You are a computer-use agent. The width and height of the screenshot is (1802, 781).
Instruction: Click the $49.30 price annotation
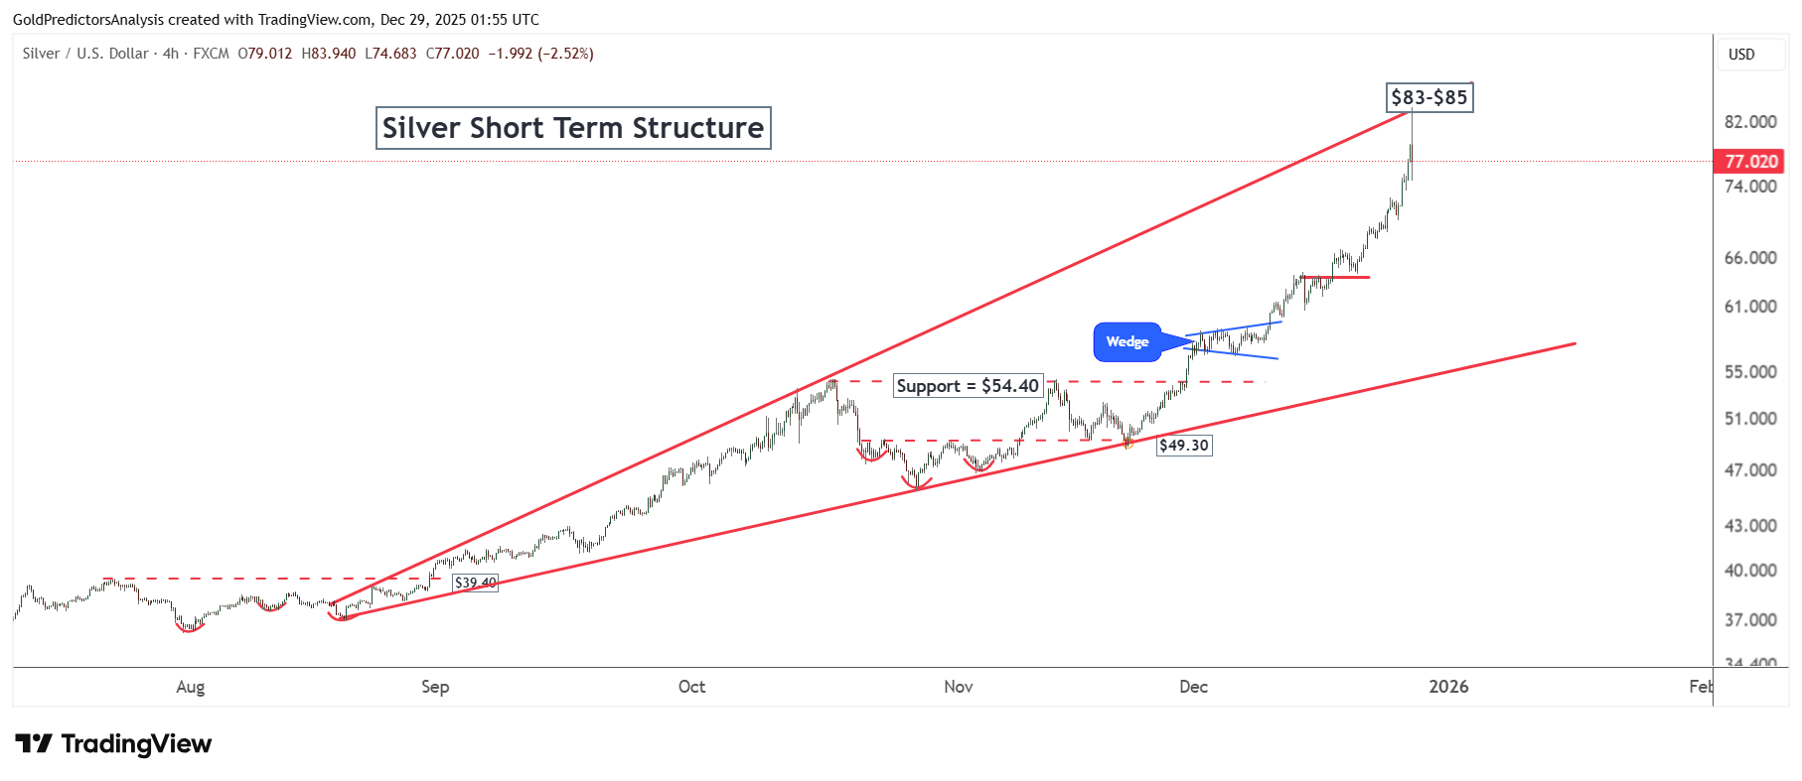tap(1184, 446)
